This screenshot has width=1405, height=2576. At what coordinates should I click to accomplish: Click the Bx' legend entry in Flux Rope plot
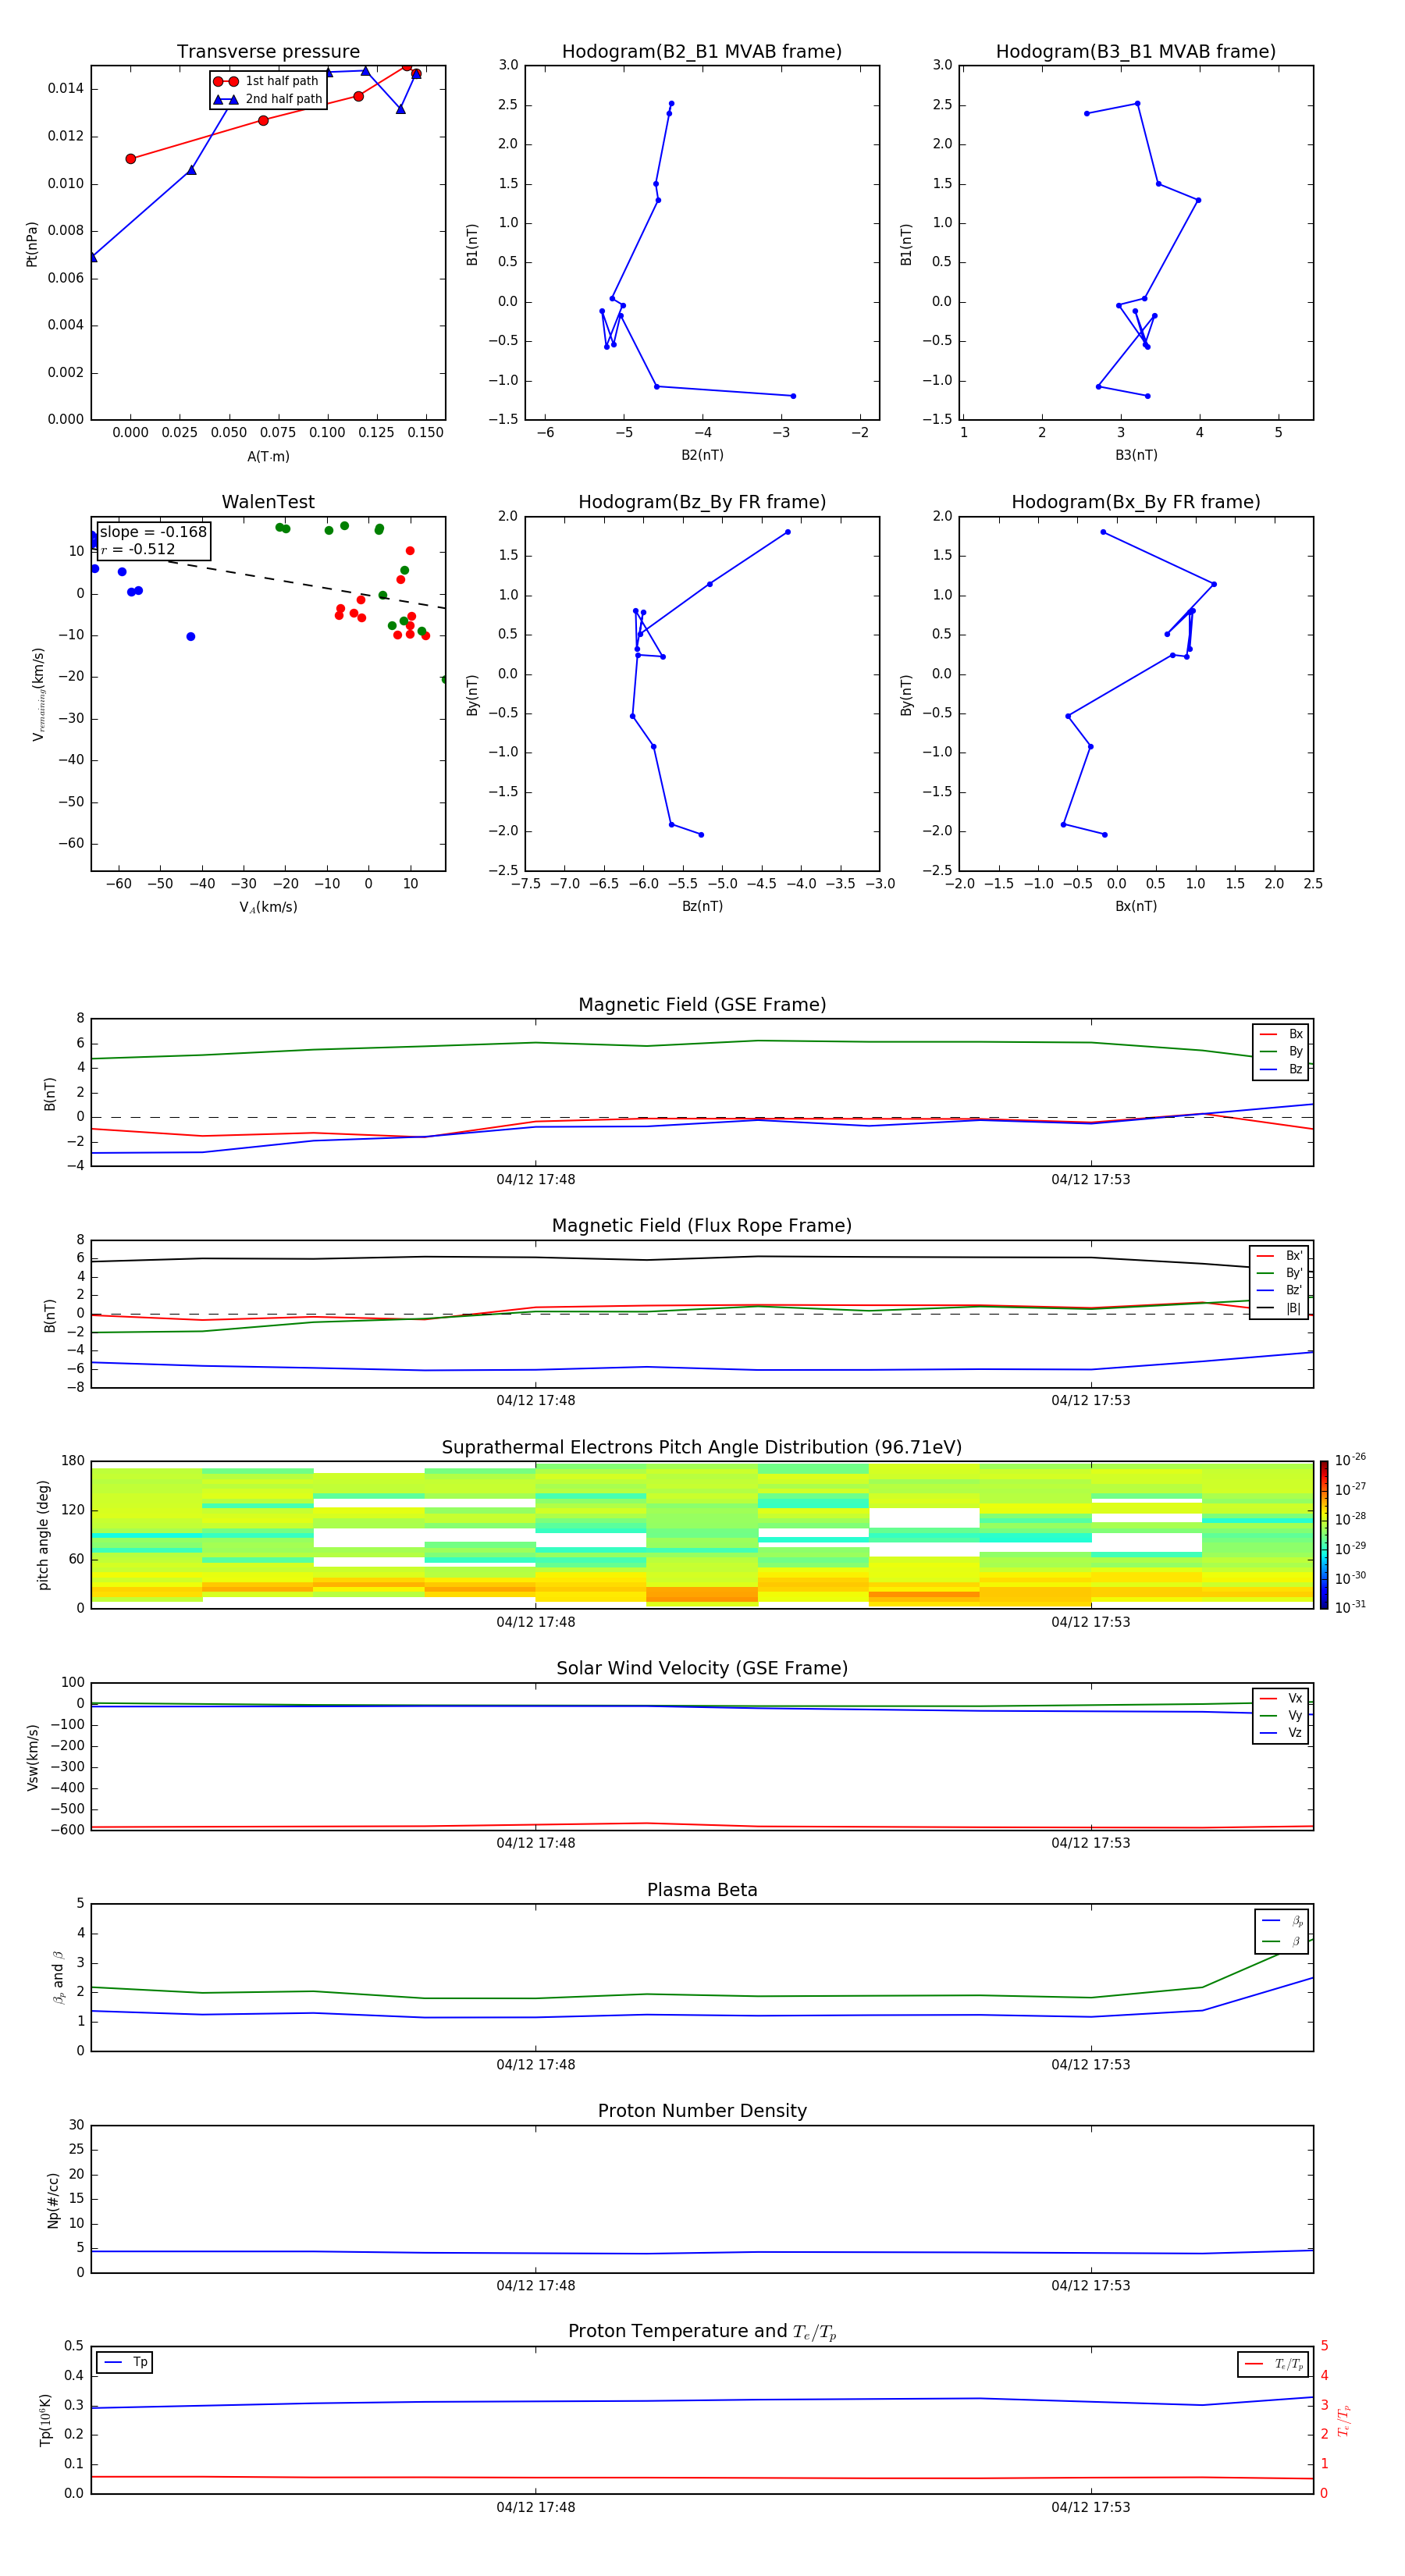[x=1279, y=1256]
